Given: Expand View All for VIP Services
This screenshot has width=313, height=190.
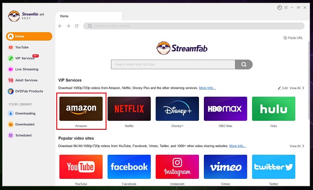Looking at the screenshot, I should [296, 88].
